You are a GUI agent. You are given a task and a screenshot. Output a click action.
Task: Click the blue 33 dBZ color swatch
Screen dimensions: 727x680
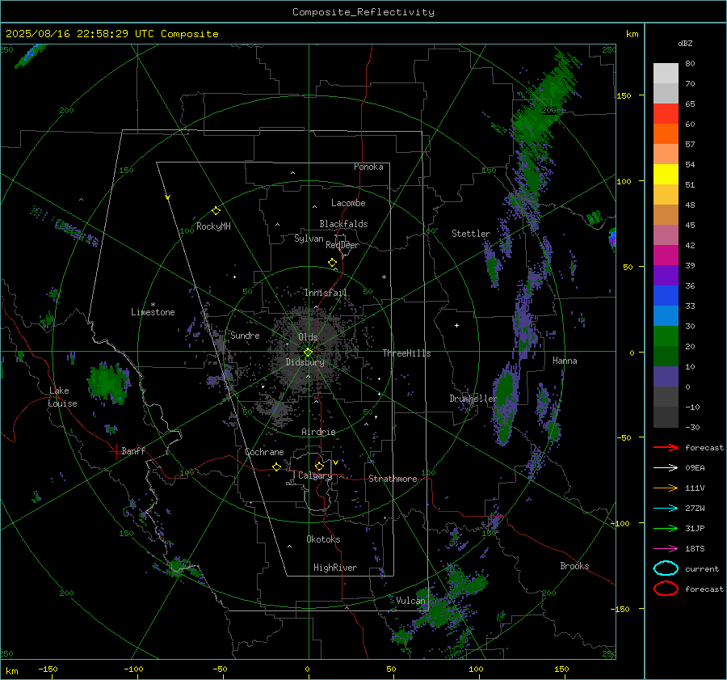666,296
